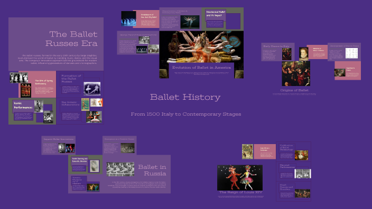Click the 'Ballet History' main title
The image size is (372, 209).
185,97
